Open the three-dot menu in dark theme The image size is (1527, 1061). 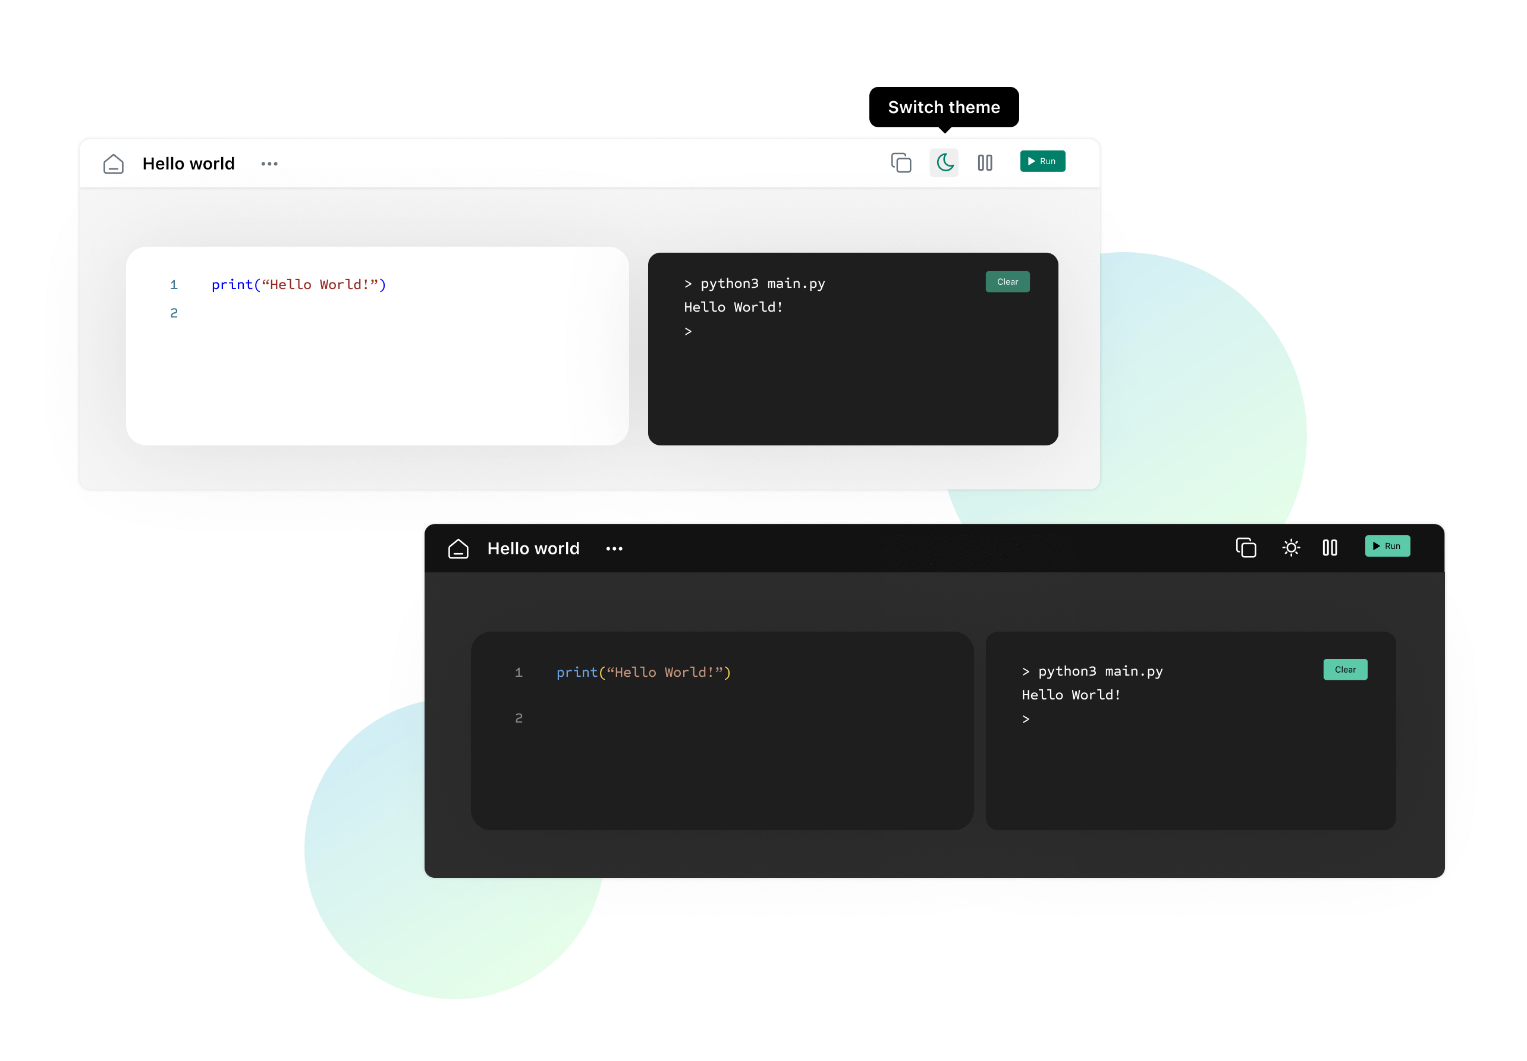point(615,548)
